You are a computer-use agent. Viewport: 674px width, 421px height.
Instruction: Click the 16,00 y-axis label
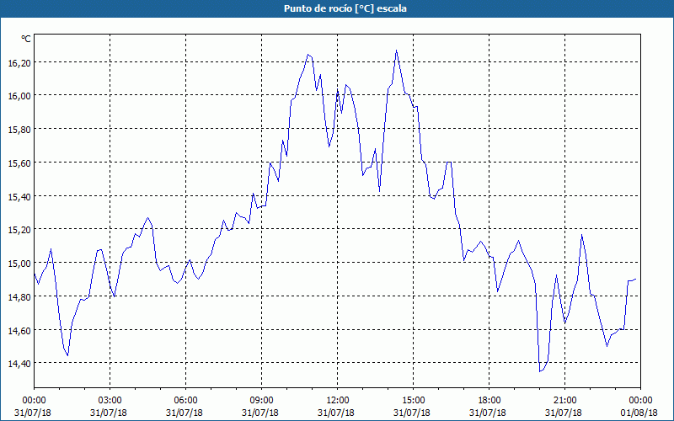(x=19, y=96)
